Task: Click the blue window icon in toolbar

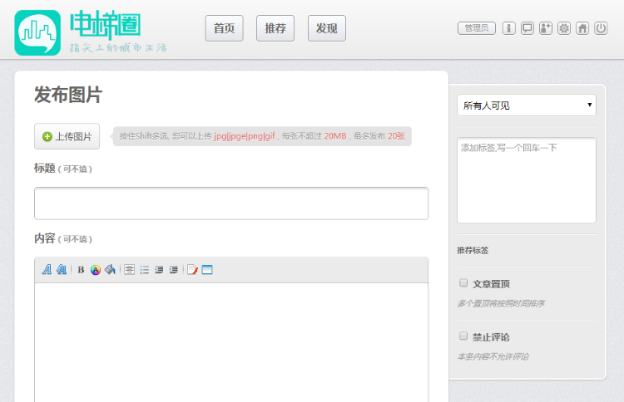Action: click(207, 270)
